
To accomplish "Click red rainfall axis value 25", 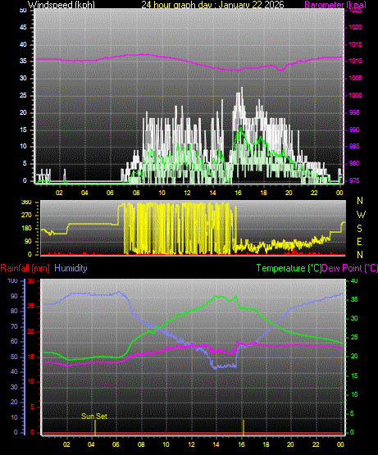I will 31,306.
